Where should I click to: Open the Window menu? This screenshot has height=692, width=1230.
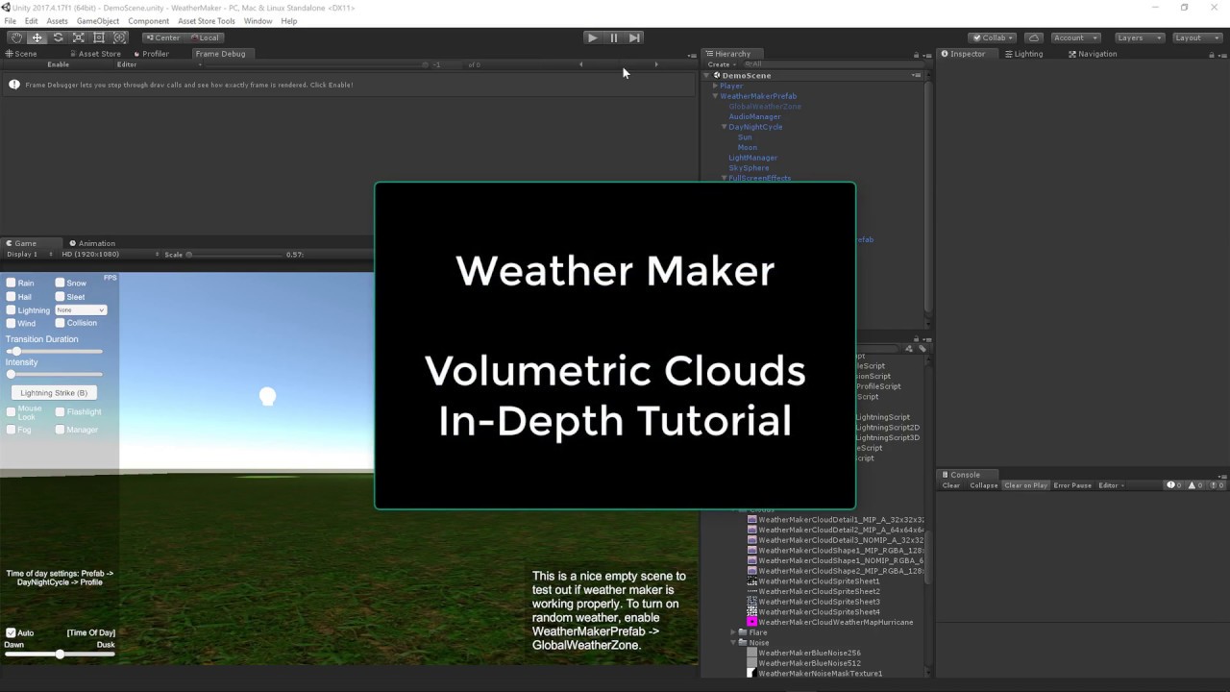coord(258,21)
